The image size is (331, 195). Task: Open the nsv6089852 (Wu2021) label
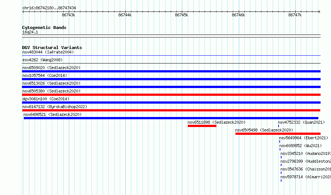(x=301, y=146)
